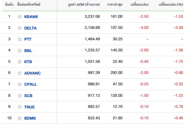Go to the ADVANC stock page

pos(32,73)
